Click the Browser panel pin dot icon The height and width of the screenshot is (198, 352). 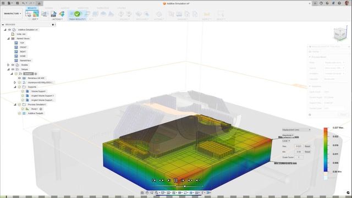pyautogui.click(x=53, y=24)
